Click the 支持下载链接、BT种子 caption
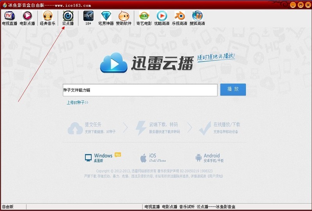Viewport: 312px width, 211px height. [100, 132]
